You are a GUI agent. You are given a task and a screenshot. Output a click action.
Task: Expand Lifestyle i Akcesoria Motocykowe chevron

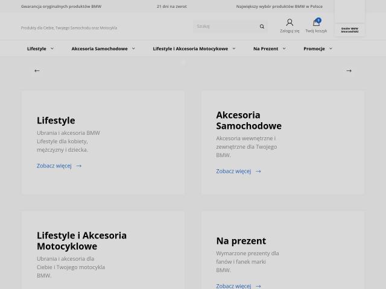click(x=234, y=49)
